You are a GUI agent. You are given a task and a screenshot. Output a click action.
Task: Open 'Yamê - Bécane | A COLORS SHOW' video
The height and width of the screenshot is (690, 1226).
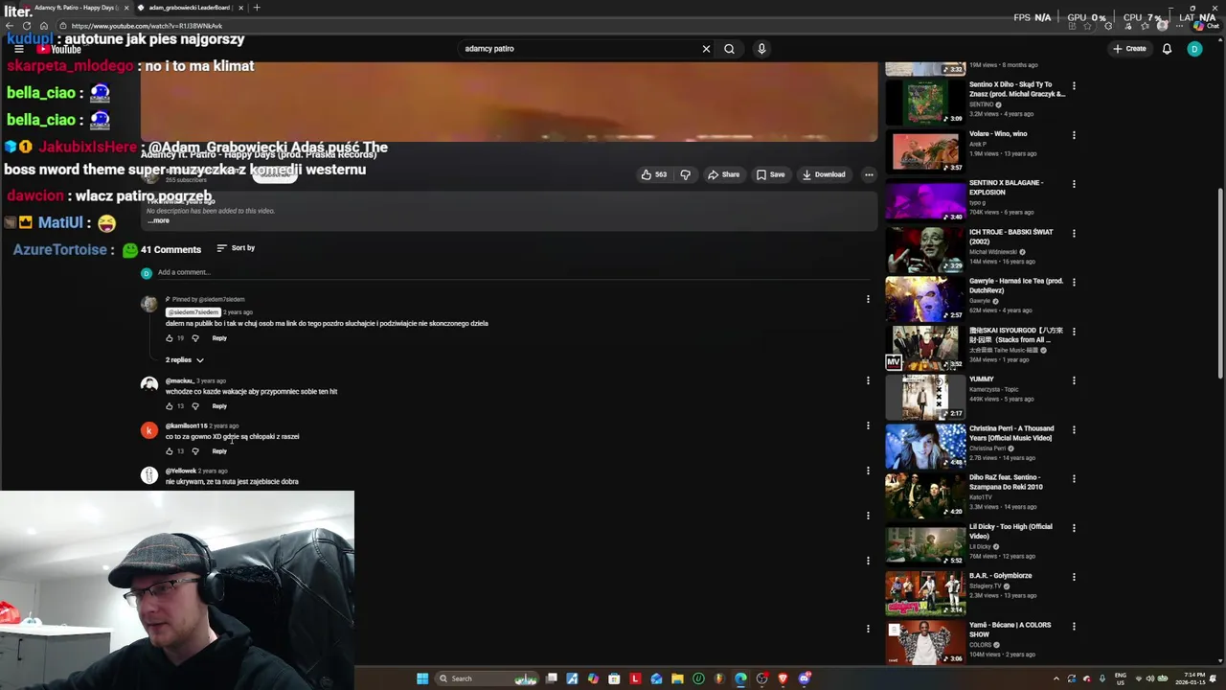point(1010,630)
